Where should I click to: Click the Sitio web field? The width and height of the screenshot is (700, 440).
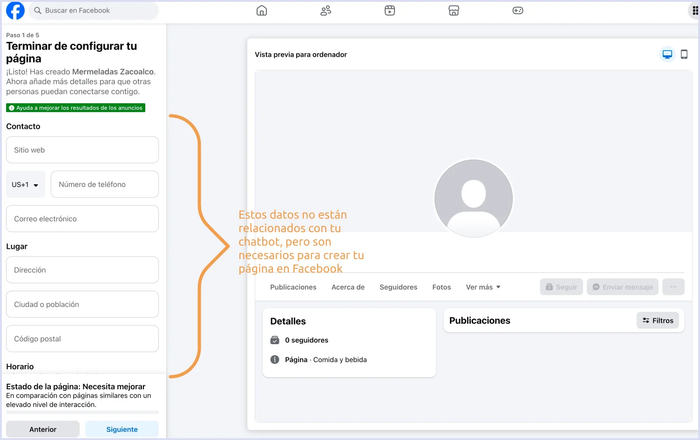pyautogui.click(x=82, y=150)
